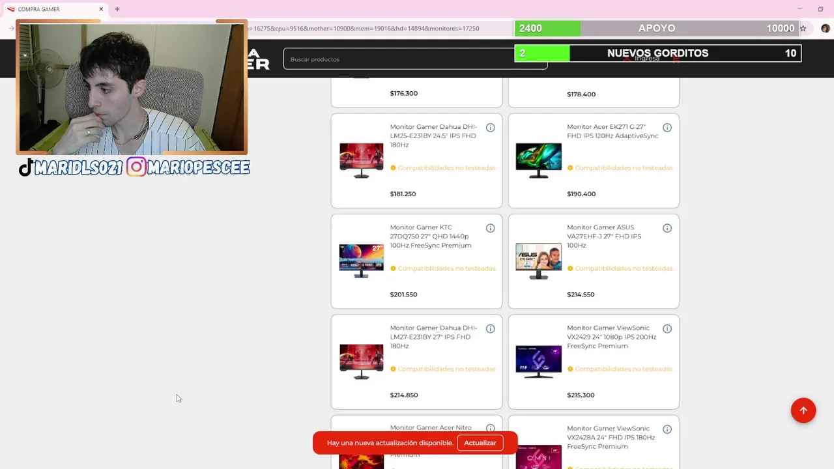834x469 pixels.
Task: Click the Actualizar update button
Action: (480, 443)
